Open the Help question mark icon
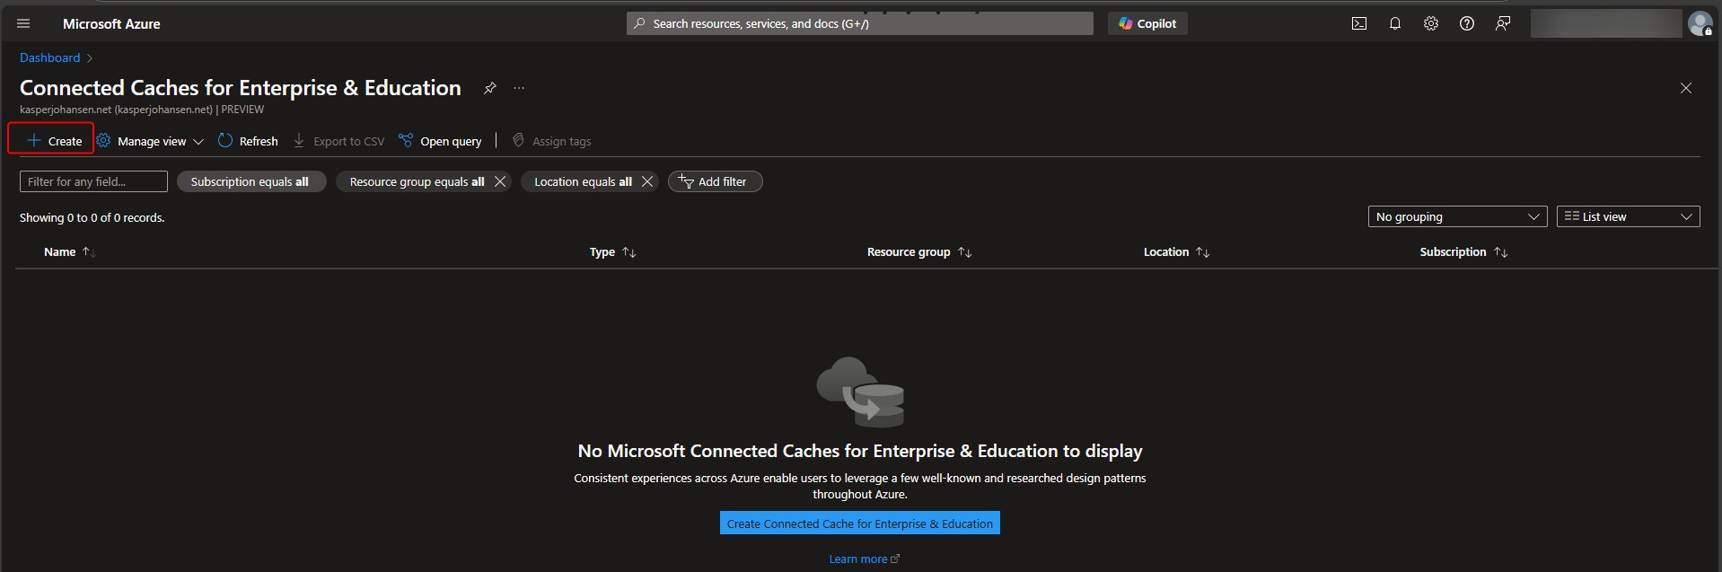Image resolution: width=1722 pixels, height=572 pixels. click(x=1467, y=23)
